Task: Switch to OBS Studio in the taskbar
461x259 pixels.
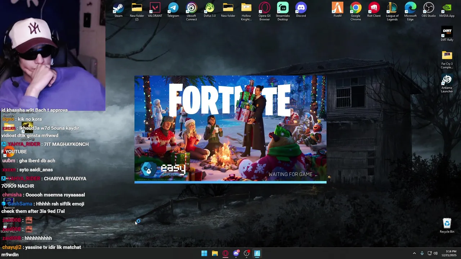Action: click(x=247, y=253)
